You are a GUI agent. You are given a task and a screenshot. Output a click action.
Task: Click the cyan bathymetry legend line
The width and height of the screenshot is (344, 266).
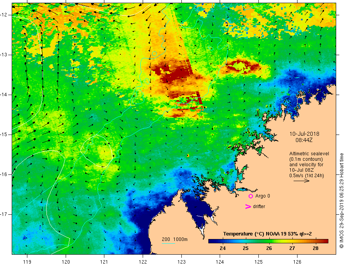[x=168, y=243]
